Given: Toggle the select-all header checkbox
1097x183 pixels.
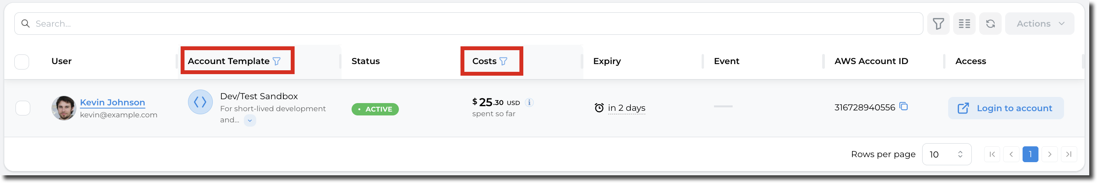Looking at the screenshot, I should [x=22, y=62].
